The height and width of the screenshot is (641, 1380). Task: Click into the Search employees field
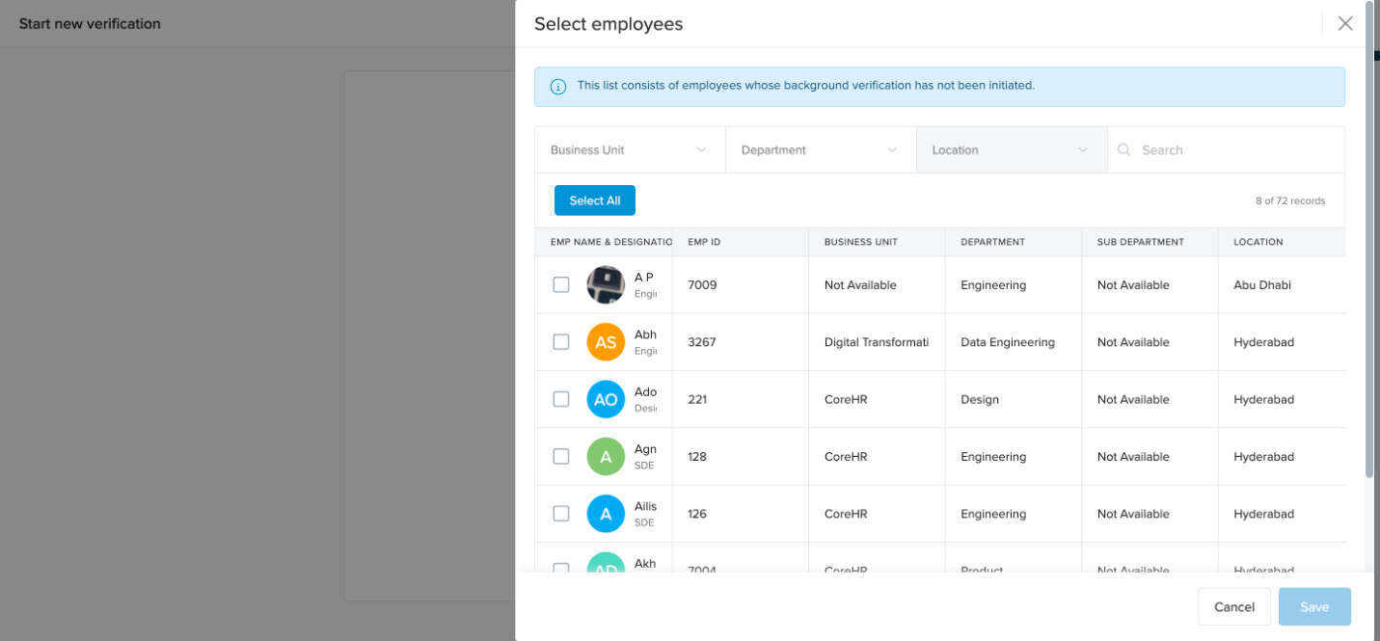click(x=1234, y=150)
